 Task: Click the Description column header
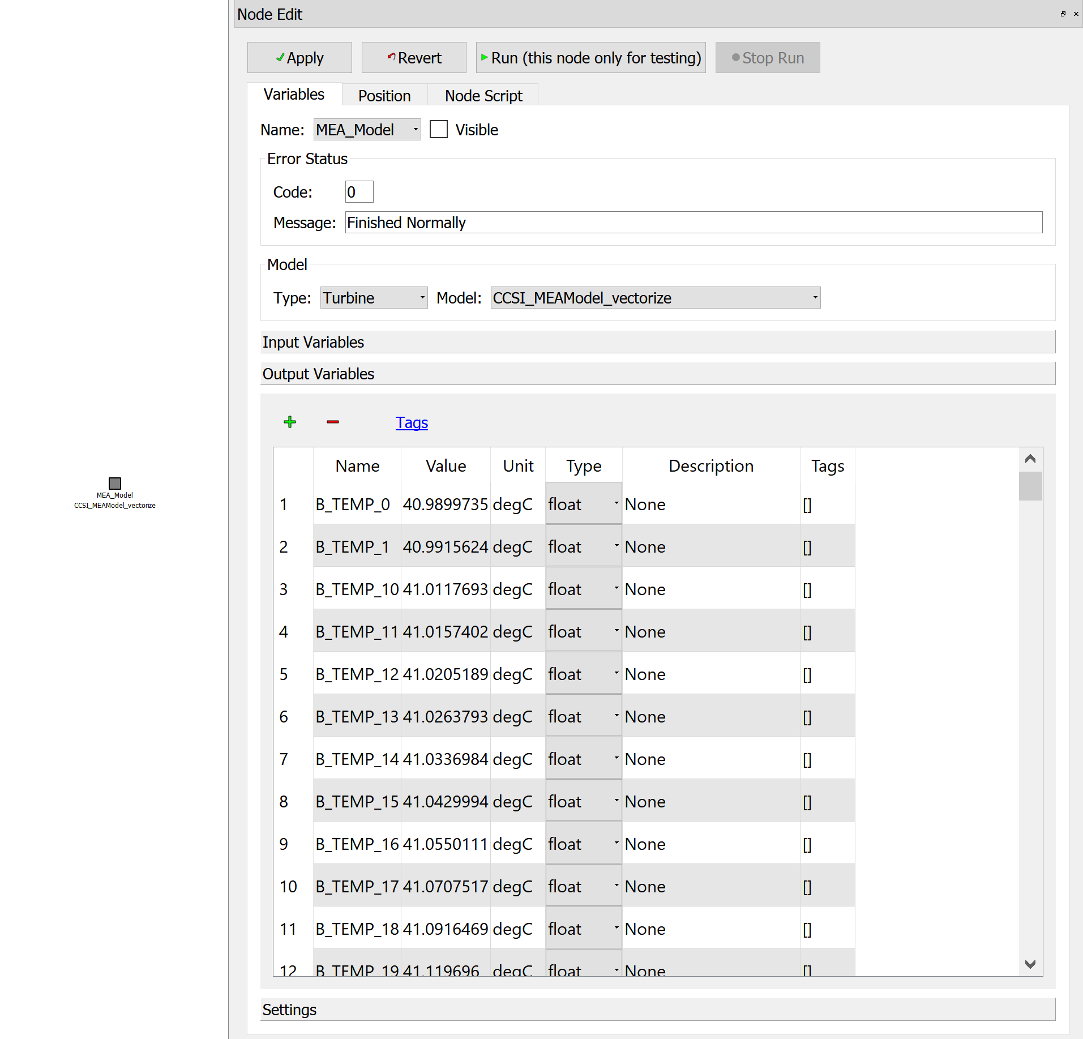[711, 465]
